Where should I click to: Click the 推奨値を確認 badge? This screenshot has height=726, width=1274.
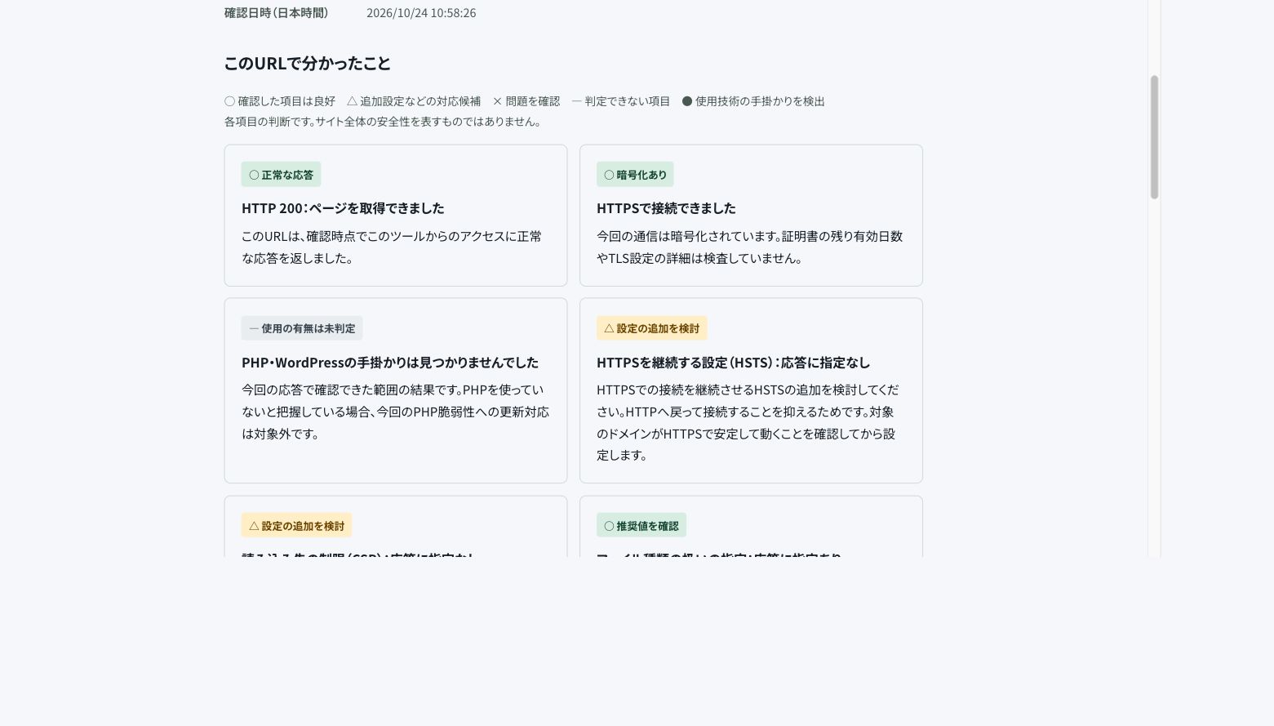[x=641, y=525]
